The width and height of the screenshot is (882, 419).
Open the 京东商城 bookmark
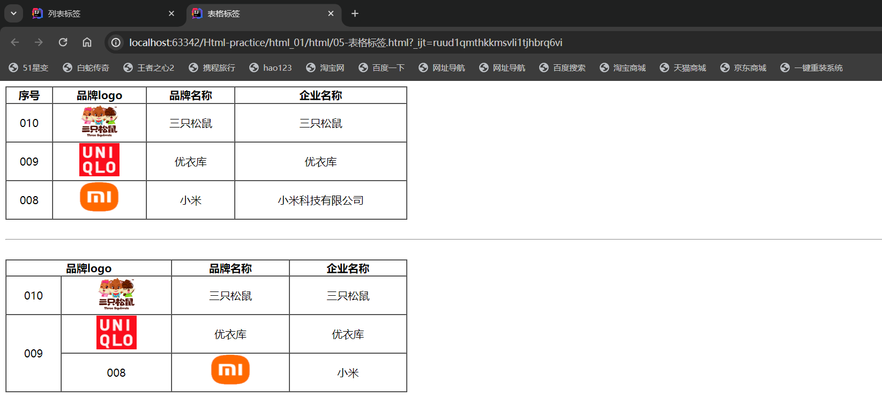click(743, 68)
